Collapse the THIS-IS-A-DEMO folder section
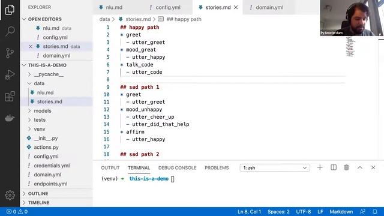Viewport: 384px width, 216px height. point(47,65)
